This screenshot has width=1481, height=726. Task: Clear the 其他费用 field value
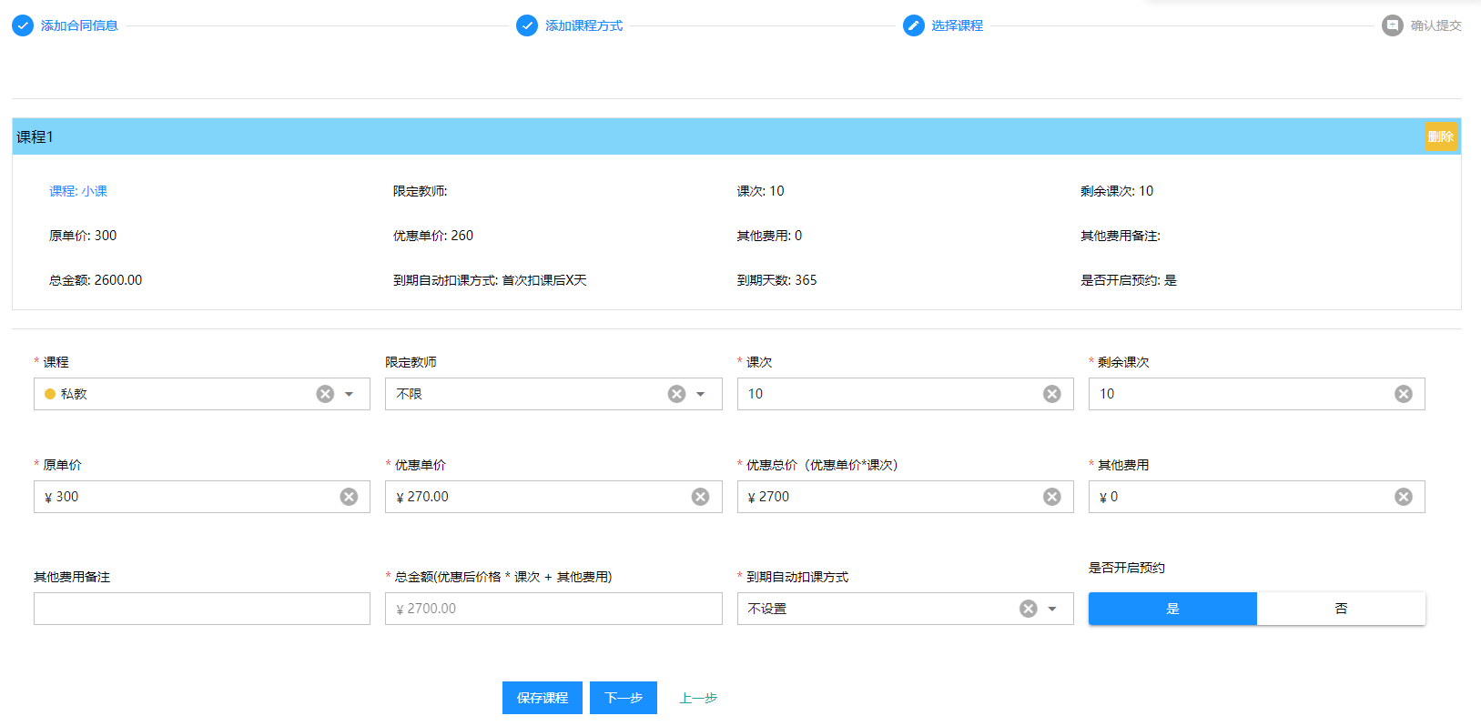(x=1403, y=497)
